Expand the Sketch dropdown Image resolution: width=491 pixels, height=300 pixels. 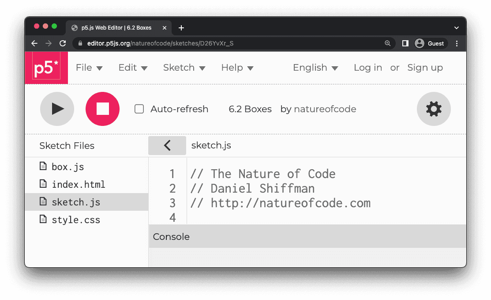coord(180,68)
